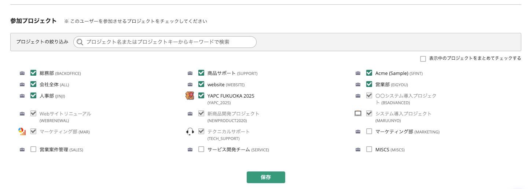Click the briefcase icon beside 新商品開発プロジェクト
The image size is (529, 189).
[190, 114]
